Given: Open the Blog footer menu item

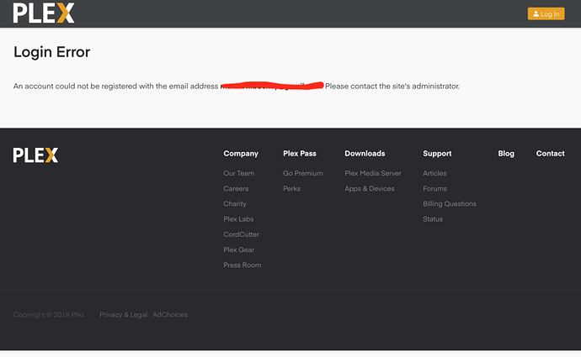Looking at the screenshot, I should coord(506,154).
